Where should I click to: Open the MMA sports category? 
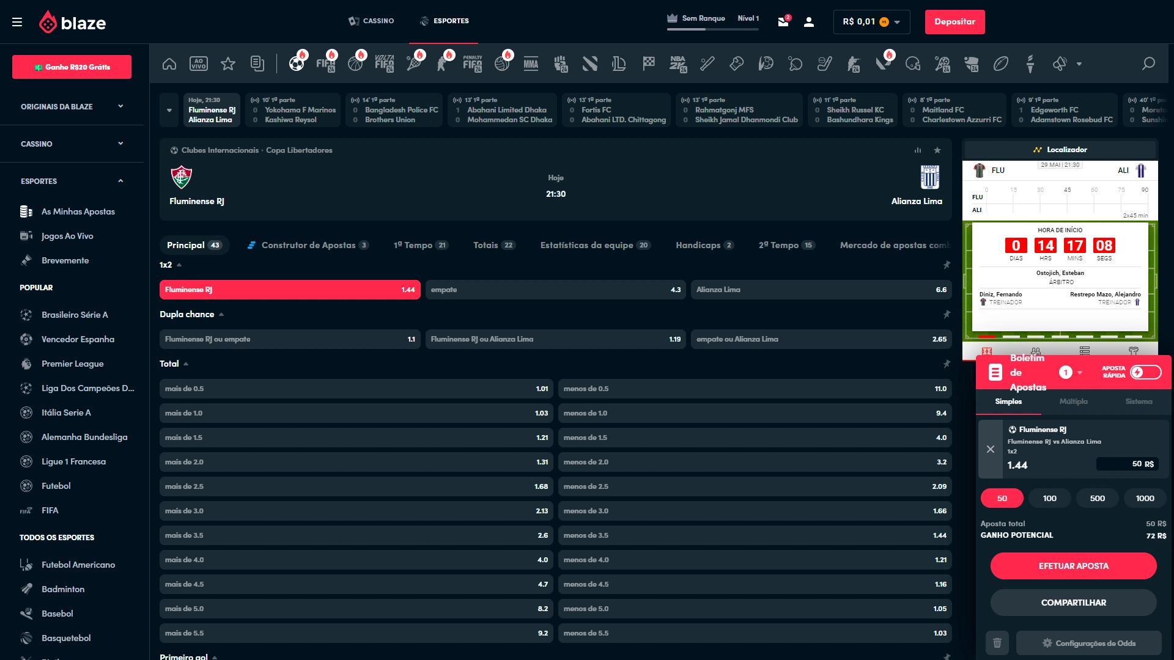[x=531, y=63]
